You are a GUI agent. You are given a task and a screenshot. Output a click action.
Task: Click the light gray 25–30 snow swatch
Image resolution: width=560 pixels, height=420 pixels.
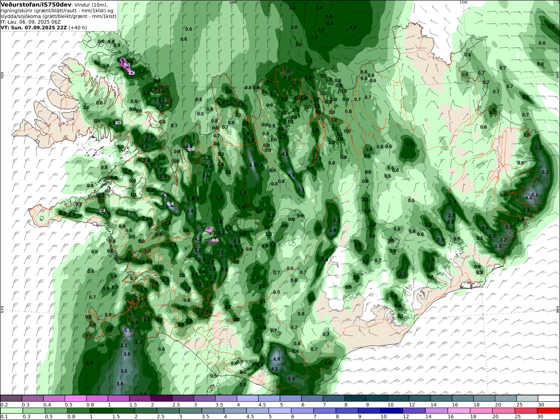(x=527, y=399)
